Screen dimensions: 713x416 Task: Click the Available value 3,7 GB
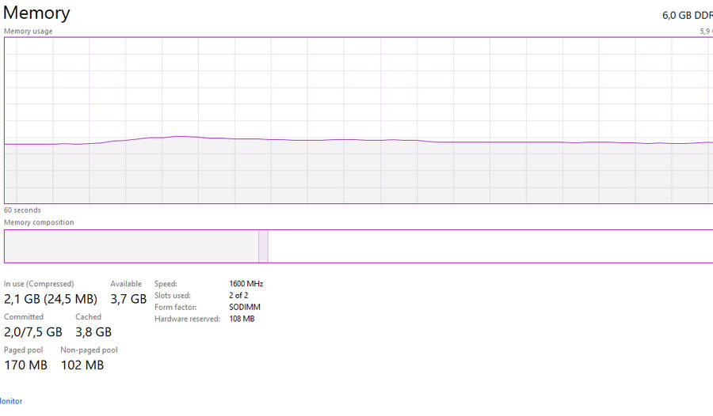128,299
